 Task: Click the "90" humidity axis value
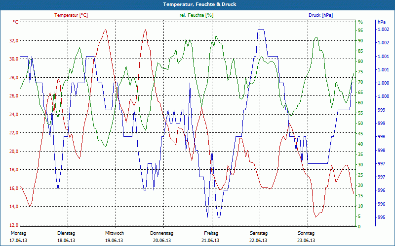[360, 41]
